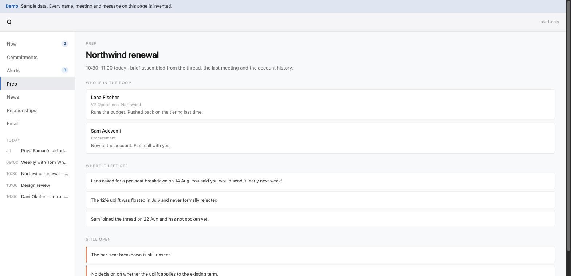
Task: Click the open item about the uplift decision
Action: (x=320, y=271)
